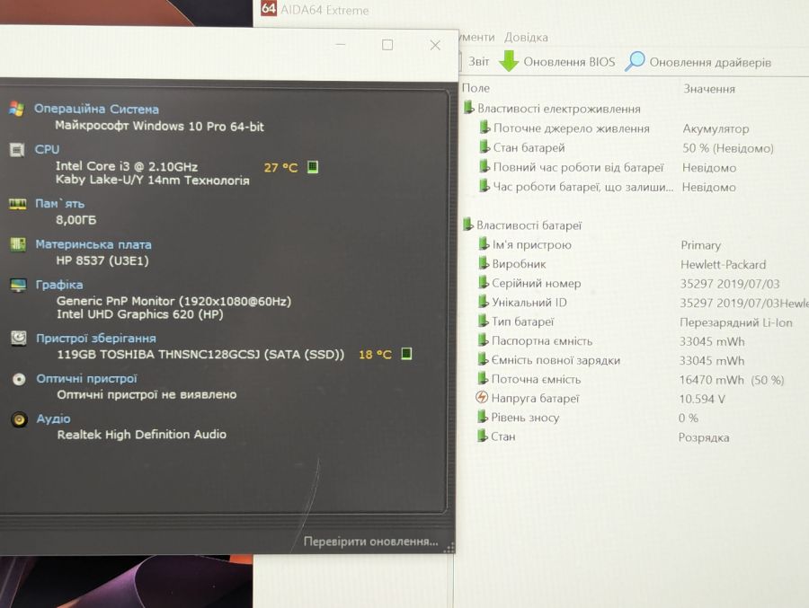This screenshot has height=608, width=809.
Task: Open the Довідка menu in AIDA64
Action: pyautogui.click(x=526, y=38)
